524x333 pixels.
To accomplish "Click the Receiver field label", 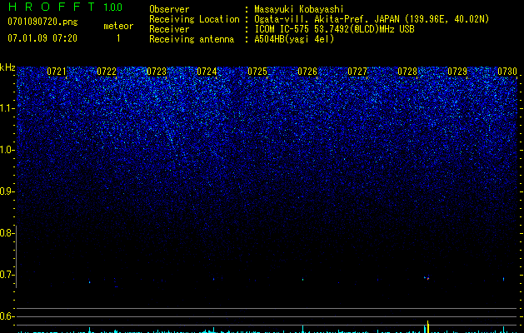I will click(x=169, y=29).
